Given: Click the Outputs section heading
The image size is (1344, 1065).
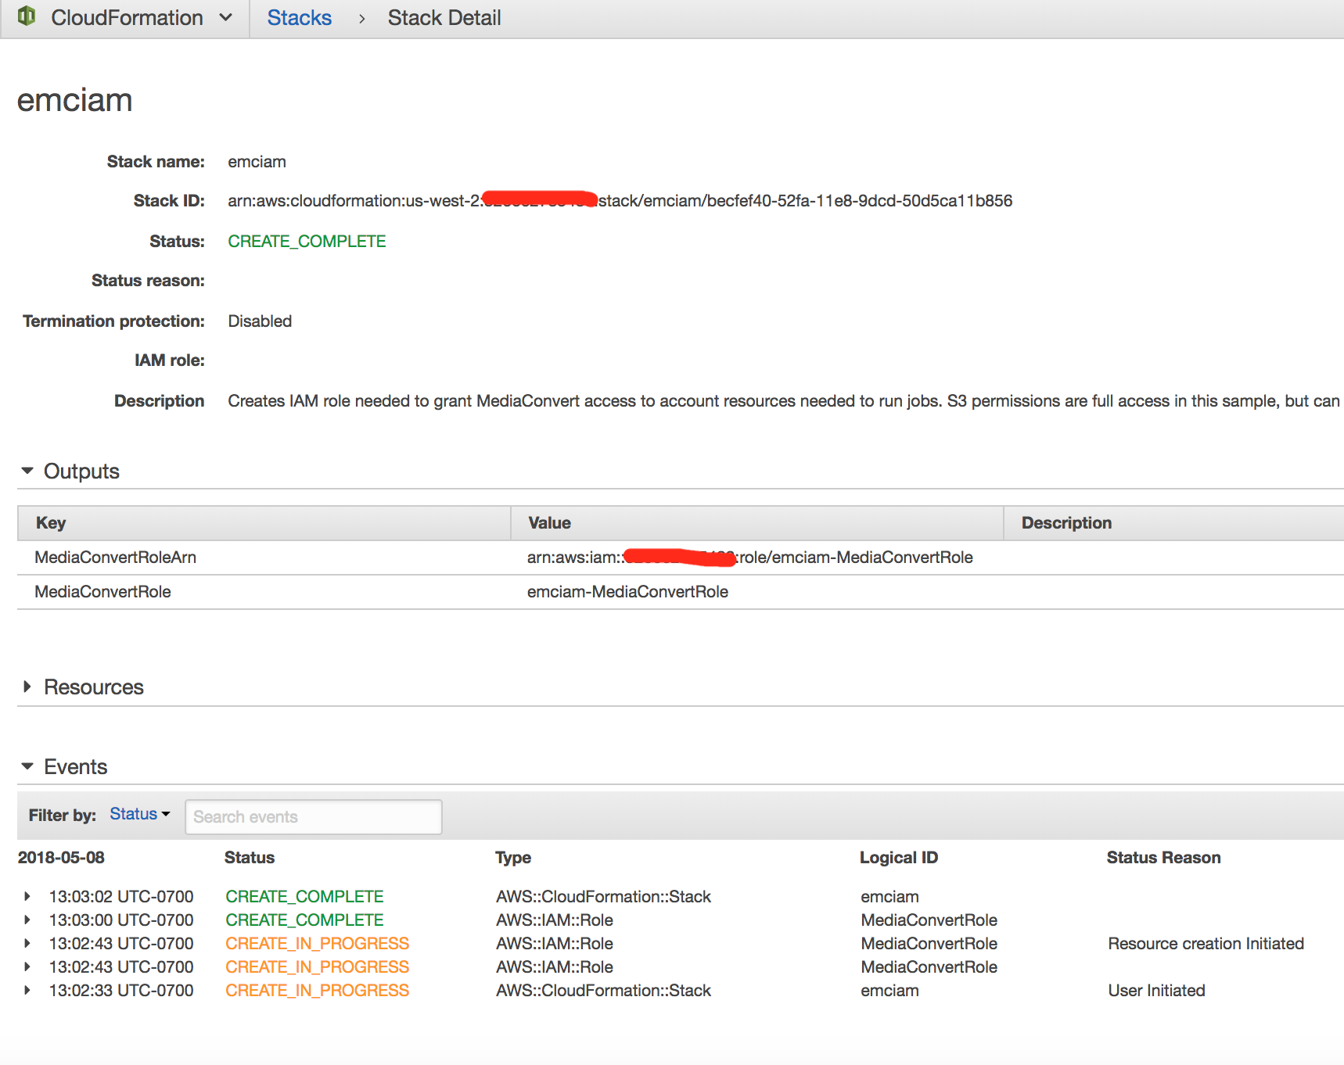Looking at the screenshot, I should tap(81, 471).
